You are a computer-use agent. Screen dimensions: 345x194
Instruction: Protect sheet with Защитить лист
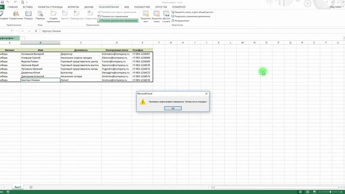(x=146, y=17)
